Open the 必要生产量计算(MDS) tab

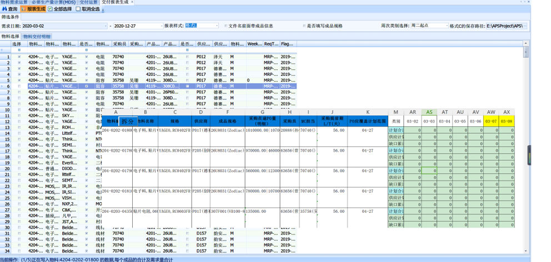pyautogui.click(x=53, y=2)
